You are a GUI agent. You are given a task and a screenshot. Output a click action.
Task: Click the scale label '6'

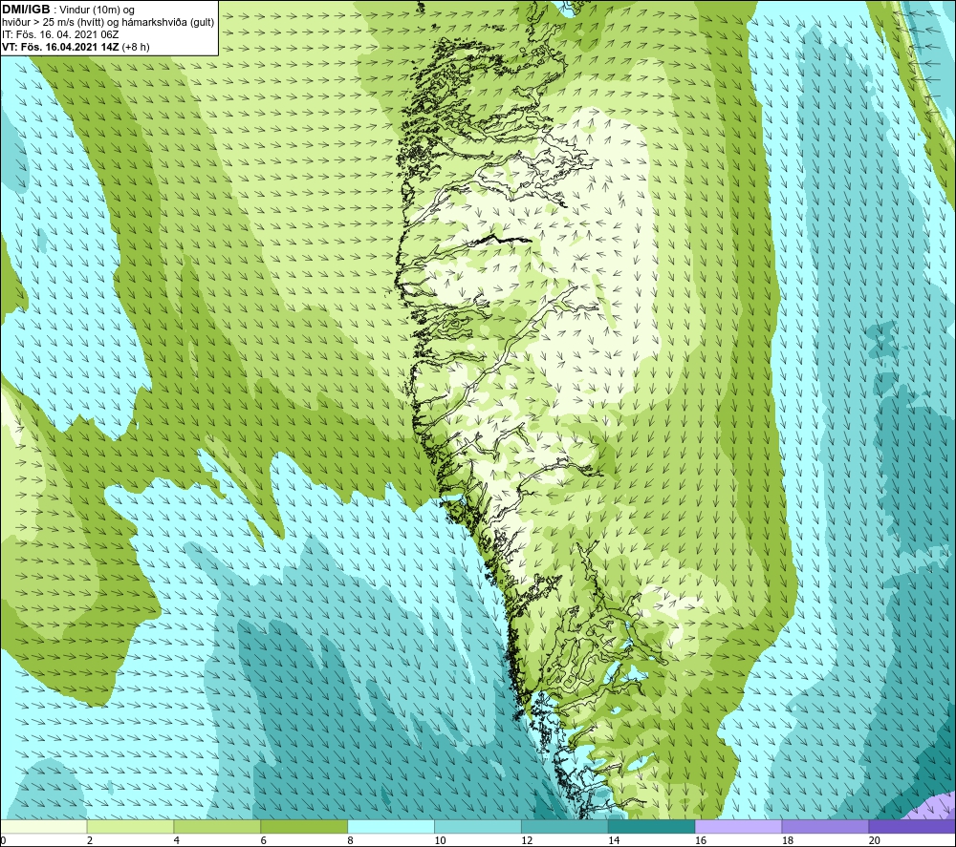tap(264, 840)
